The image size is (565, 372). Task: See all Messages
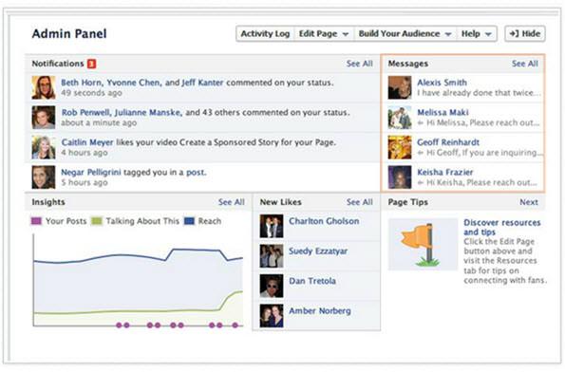point(524,64)
